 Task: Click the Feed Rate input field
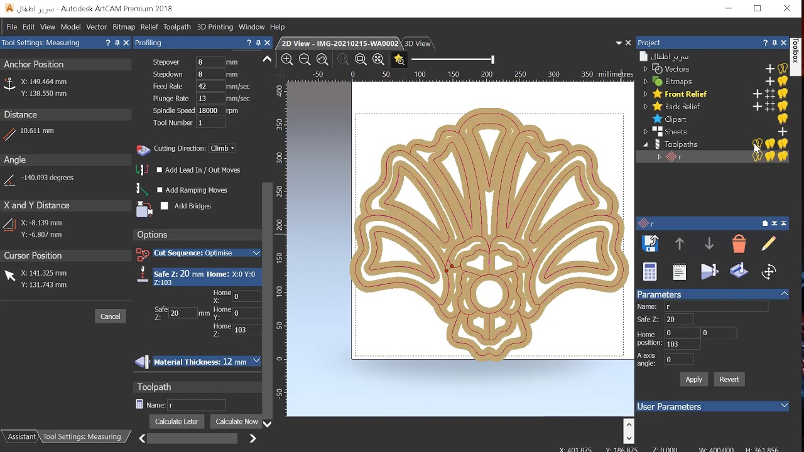tap(210, 86)
